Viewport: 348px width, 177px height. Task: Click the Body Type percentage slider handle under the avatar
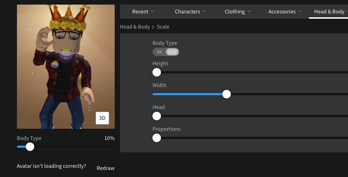30,147
